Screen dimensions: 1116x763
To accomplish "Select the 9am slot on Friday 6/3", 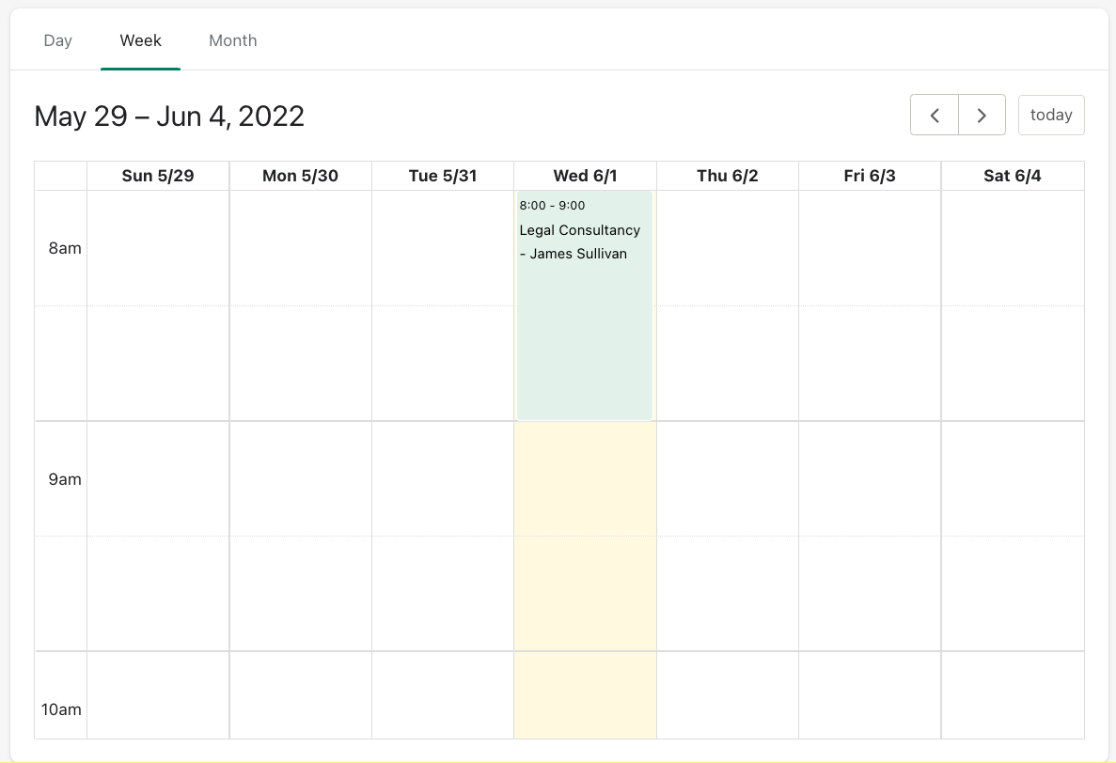I will (870, 479).
